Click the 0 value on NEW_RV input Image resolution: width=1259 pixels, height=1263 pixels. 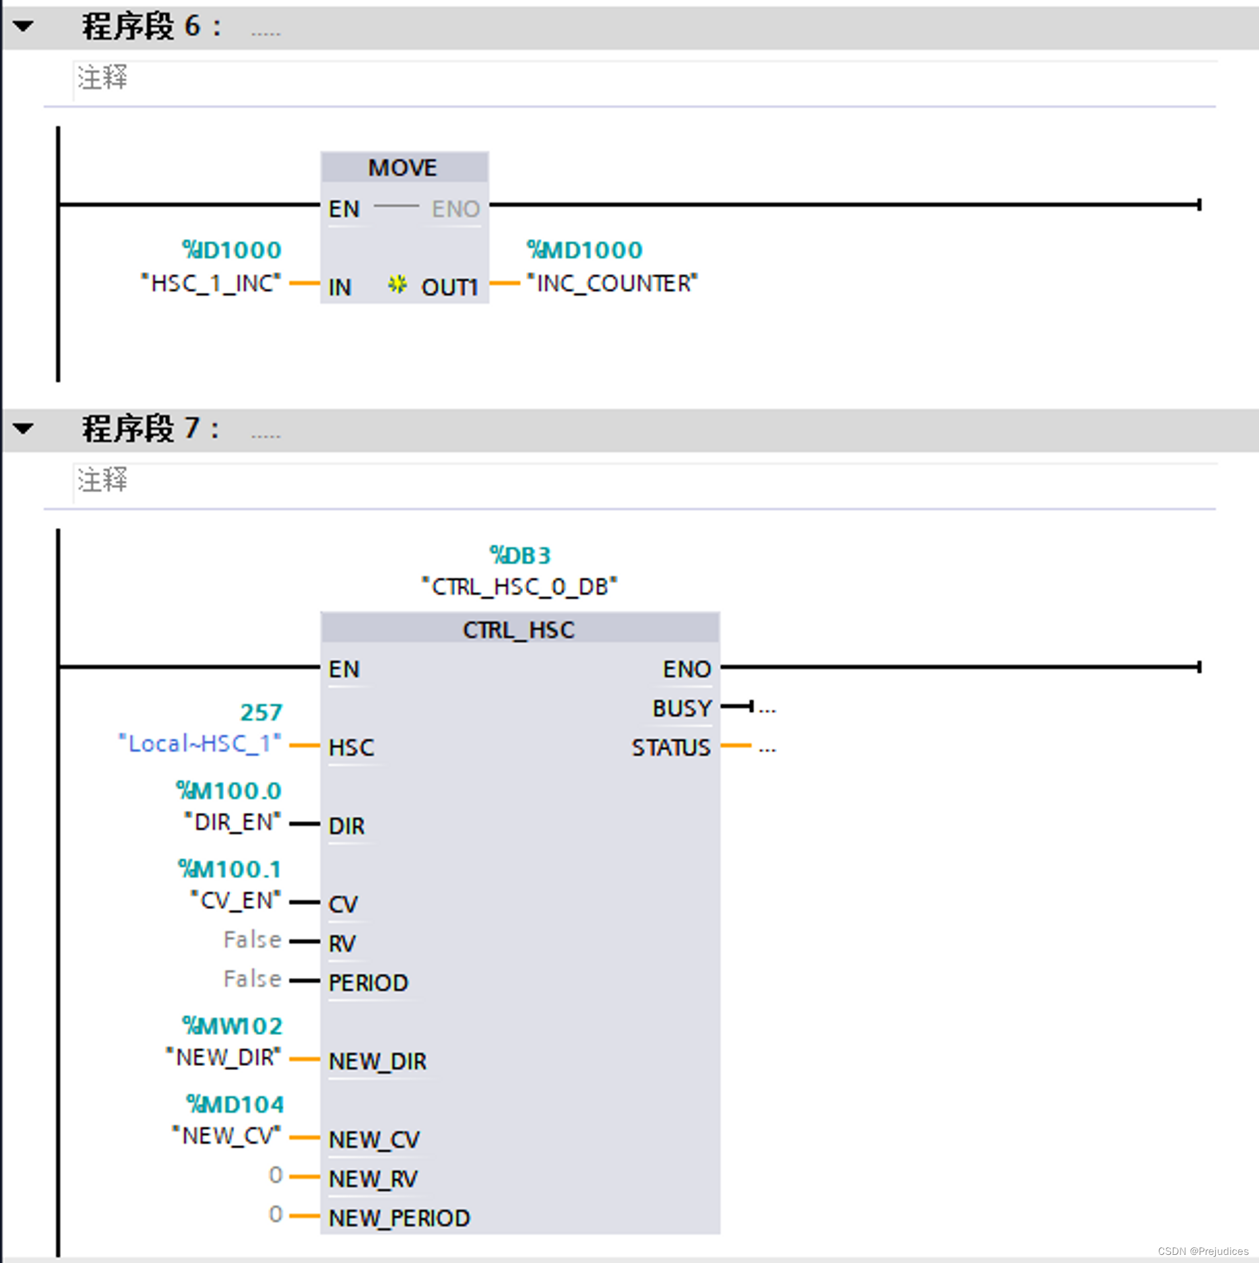tap(275, 1176)
